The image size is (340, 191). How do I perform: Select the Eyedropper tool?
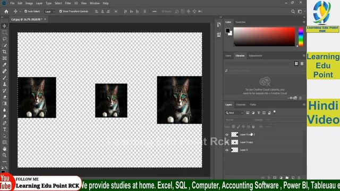tap(4, 65)
